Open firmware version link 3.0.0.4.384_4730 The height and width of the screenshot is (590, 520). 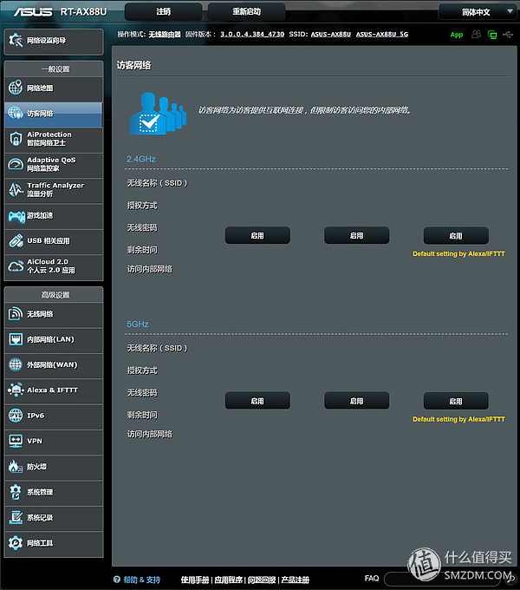tap(252, 34)
